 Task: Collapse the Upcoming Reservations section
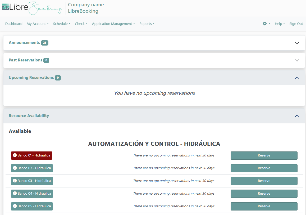click(x=297, y=78)
